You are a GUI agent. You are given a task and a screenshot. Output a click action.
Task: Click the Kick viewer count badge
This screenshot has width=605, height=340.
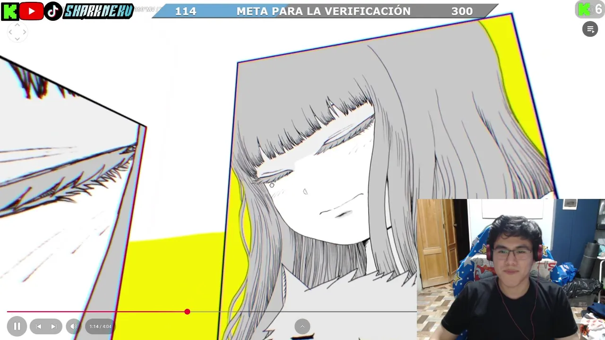(x=590, y=9)
